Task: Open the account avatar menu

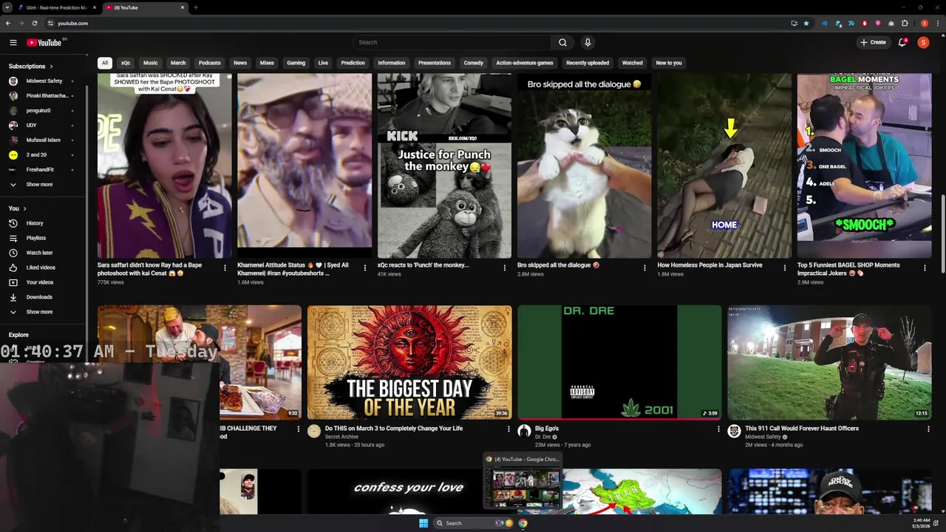Action: click(923, 42)
